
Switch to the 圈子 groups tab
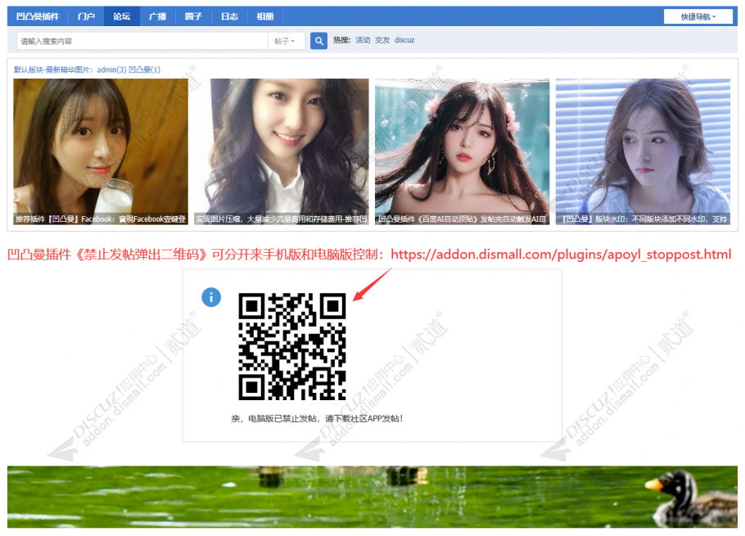(x=193, y=16)
